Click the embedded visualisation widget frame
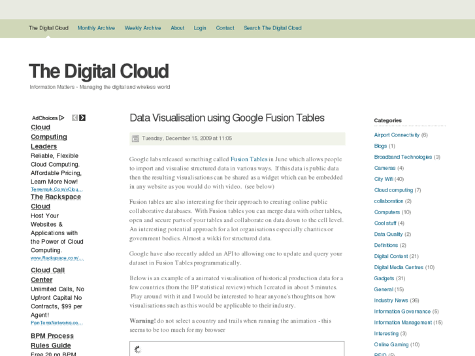The height and width of the screenshot is (356, 475). pyautogui.click(x=237, y=348)
